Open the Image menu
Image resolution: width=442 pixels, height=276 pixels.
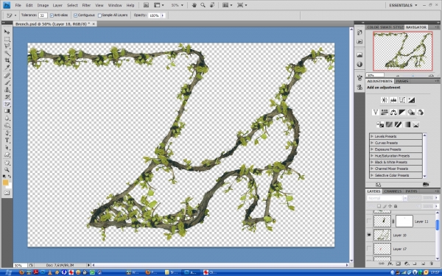click(x=43, y=5)
